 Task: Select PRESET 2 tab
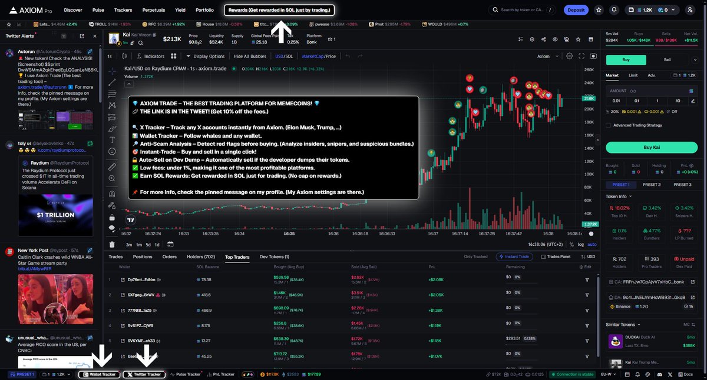651,185
